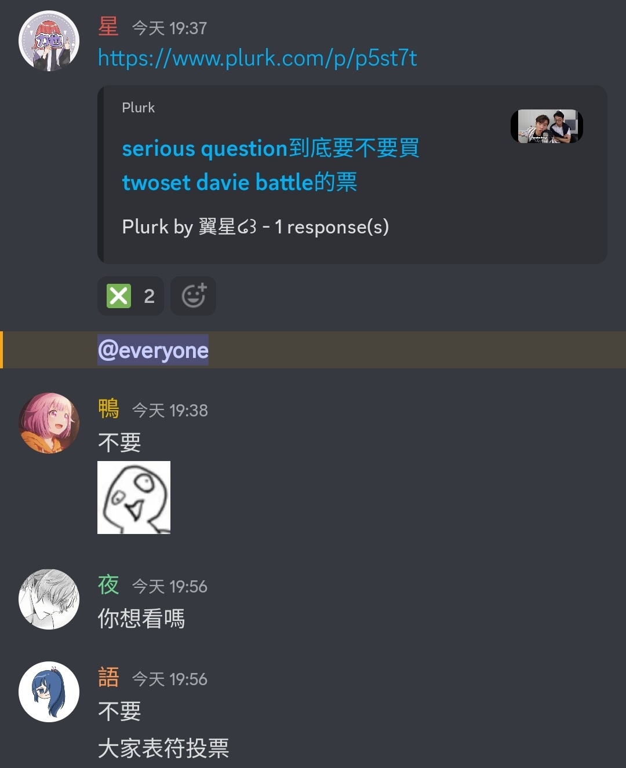
Task: Click the add reaction smiley icon
Action: pos(193,296)
